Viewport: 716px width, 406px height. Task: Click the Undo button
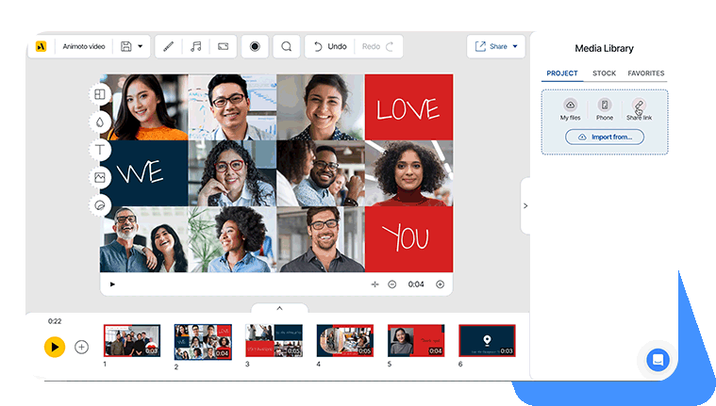click(x=330, y=46)
